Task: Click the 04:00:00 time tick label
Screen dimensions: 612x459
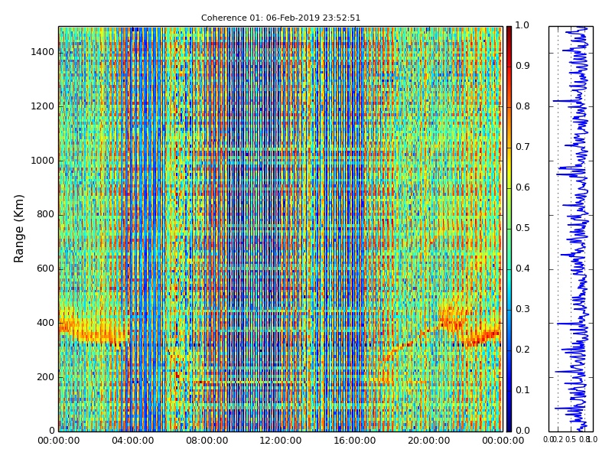Action: pos(132,441)
